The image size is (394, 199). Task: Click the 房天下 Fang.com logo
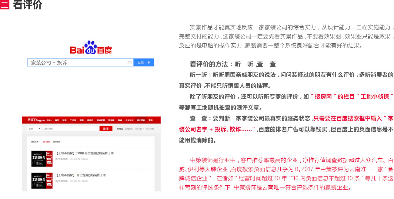pos(36,120)
